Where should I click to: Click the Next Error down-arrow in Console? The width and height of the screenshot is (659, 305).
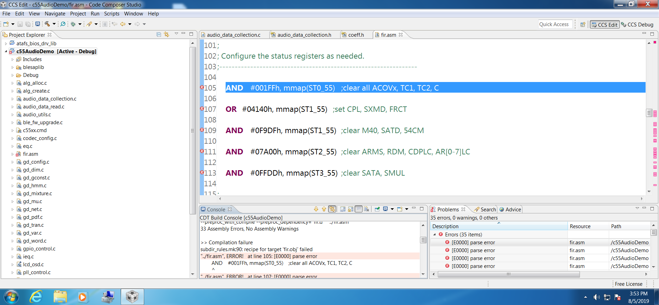pos(316,209)
